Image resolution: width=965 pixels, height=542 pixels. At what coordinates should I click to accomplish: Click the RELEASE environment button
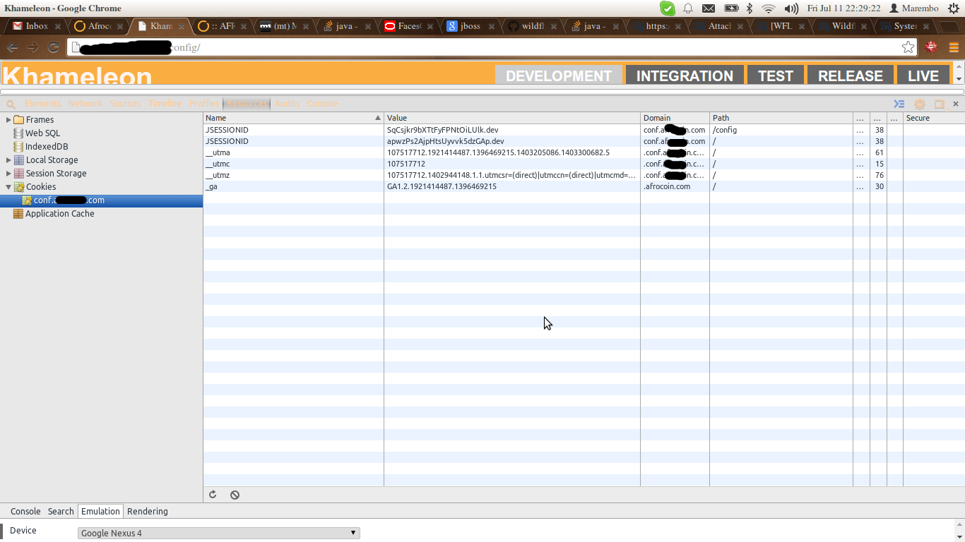(851, 76)
